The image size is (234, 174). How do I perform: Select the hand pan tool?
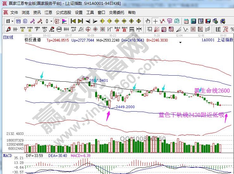click(148, 21)
